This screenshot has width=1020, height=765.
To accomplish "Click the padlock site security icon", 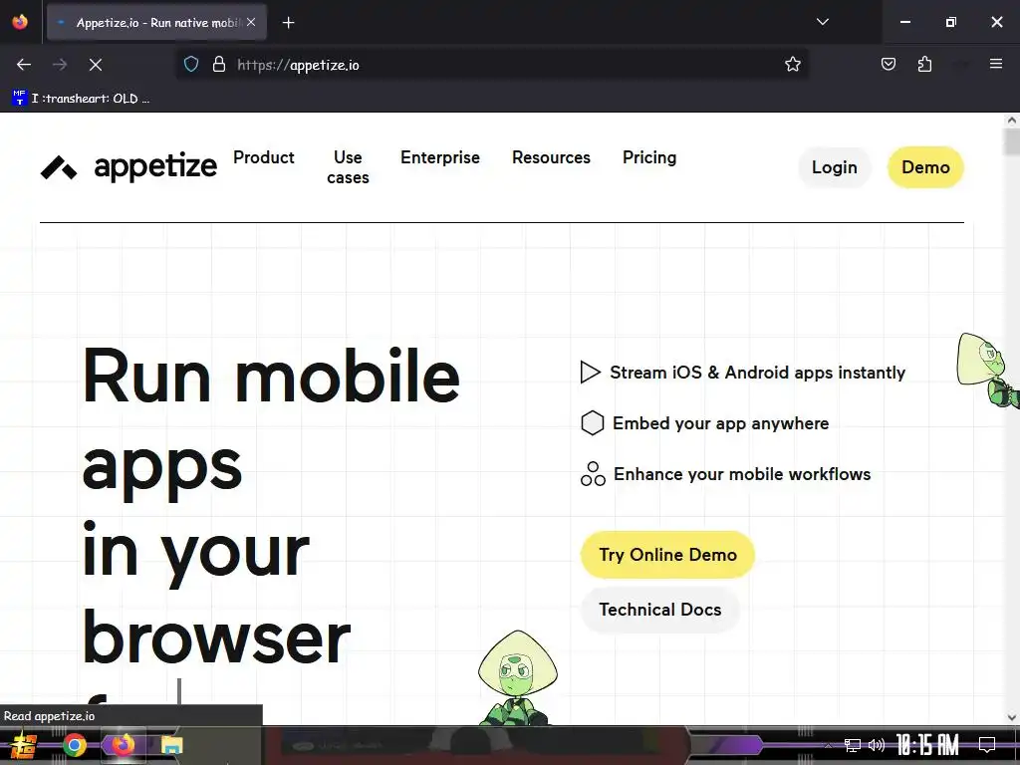I will (219, 65).
